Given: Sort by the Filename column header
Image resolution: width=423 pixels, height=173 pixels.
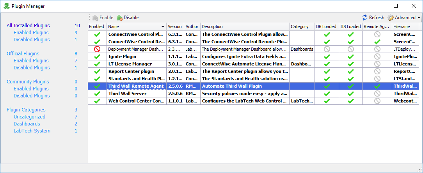Looking at the screenshot, I should pyautogui.click(x=405, y=26).
